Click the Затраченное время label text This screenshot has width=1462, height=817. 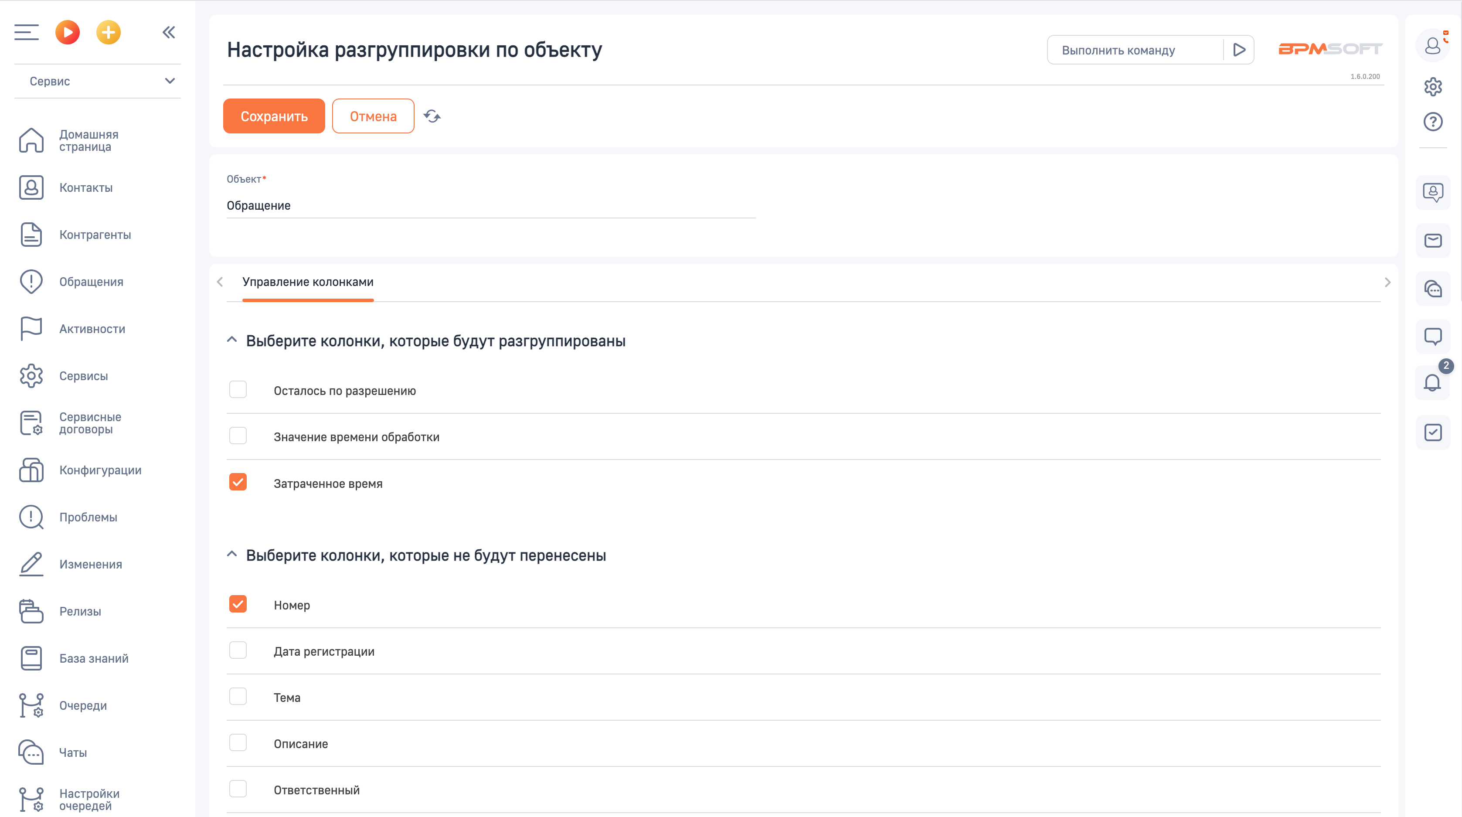coord(328,484)
